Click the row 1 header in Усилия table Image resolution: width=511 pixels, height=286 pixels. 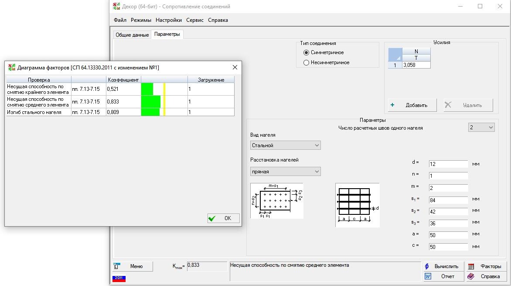pyautogui.click(x=395, y=65)
